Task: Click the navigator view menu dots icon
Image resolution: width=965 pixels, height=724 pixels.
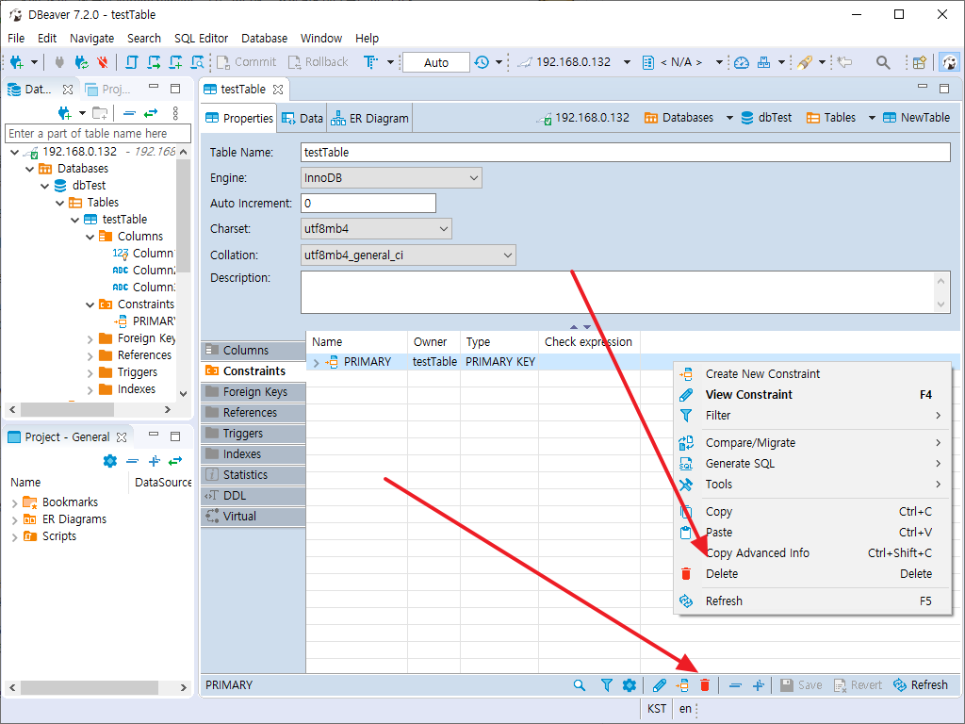Action: 175,113
